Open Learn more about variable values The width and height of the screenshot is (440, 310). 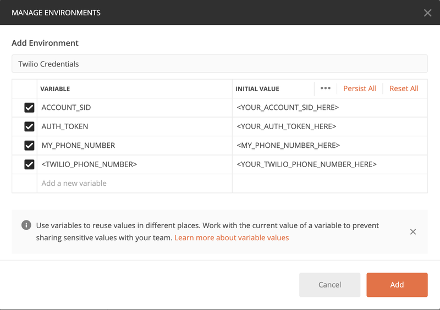(x=232, y=238)
